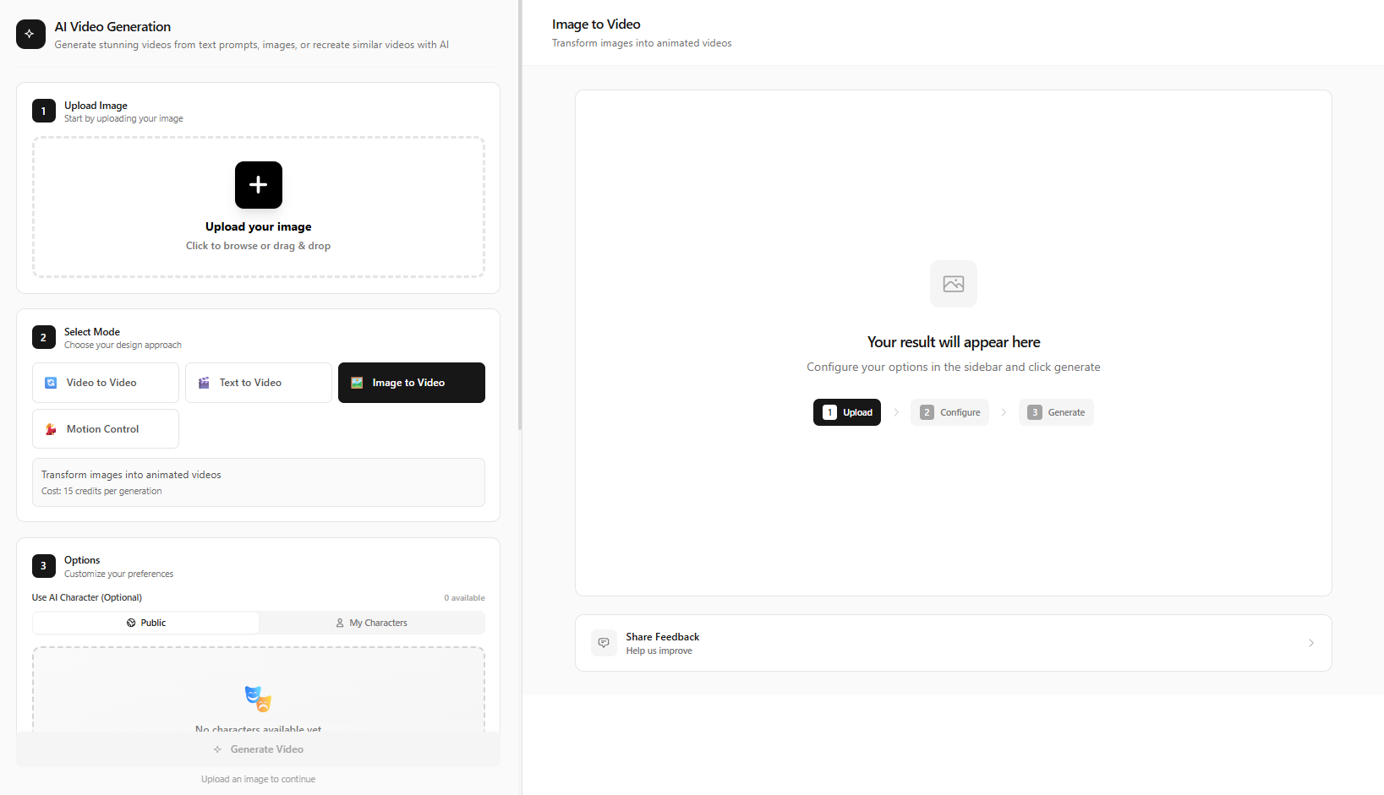The width and height of the screenshot is (1384, 795).
Task: Click step 3 number badge for Options
Action: (x=44, y=566)
